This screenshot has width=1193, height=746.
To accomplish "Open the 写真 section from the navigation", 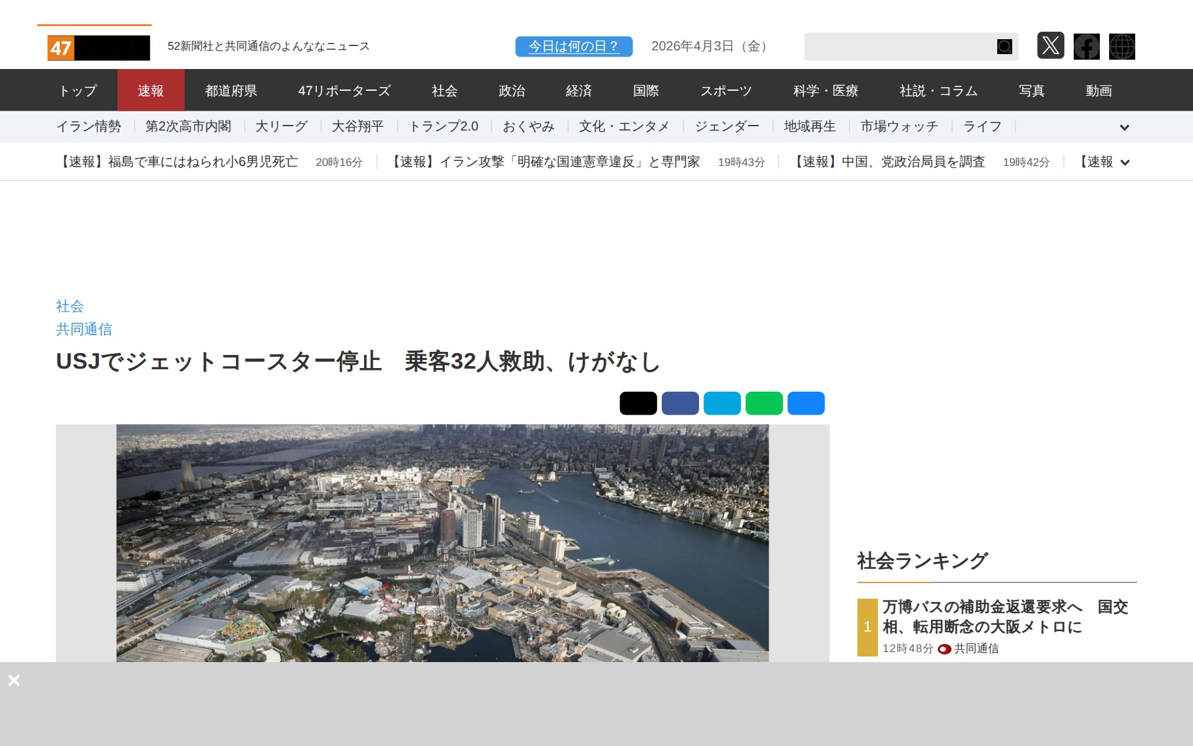I will [1031, 90].
